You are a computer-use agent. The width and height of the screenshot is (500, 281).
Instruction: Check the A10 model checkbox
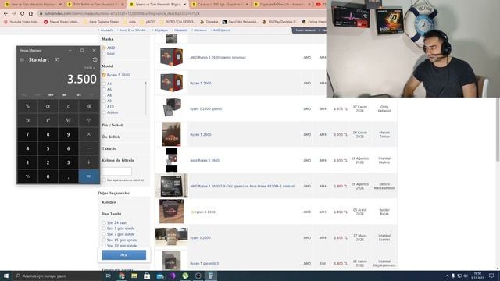(x=104, y=107)
